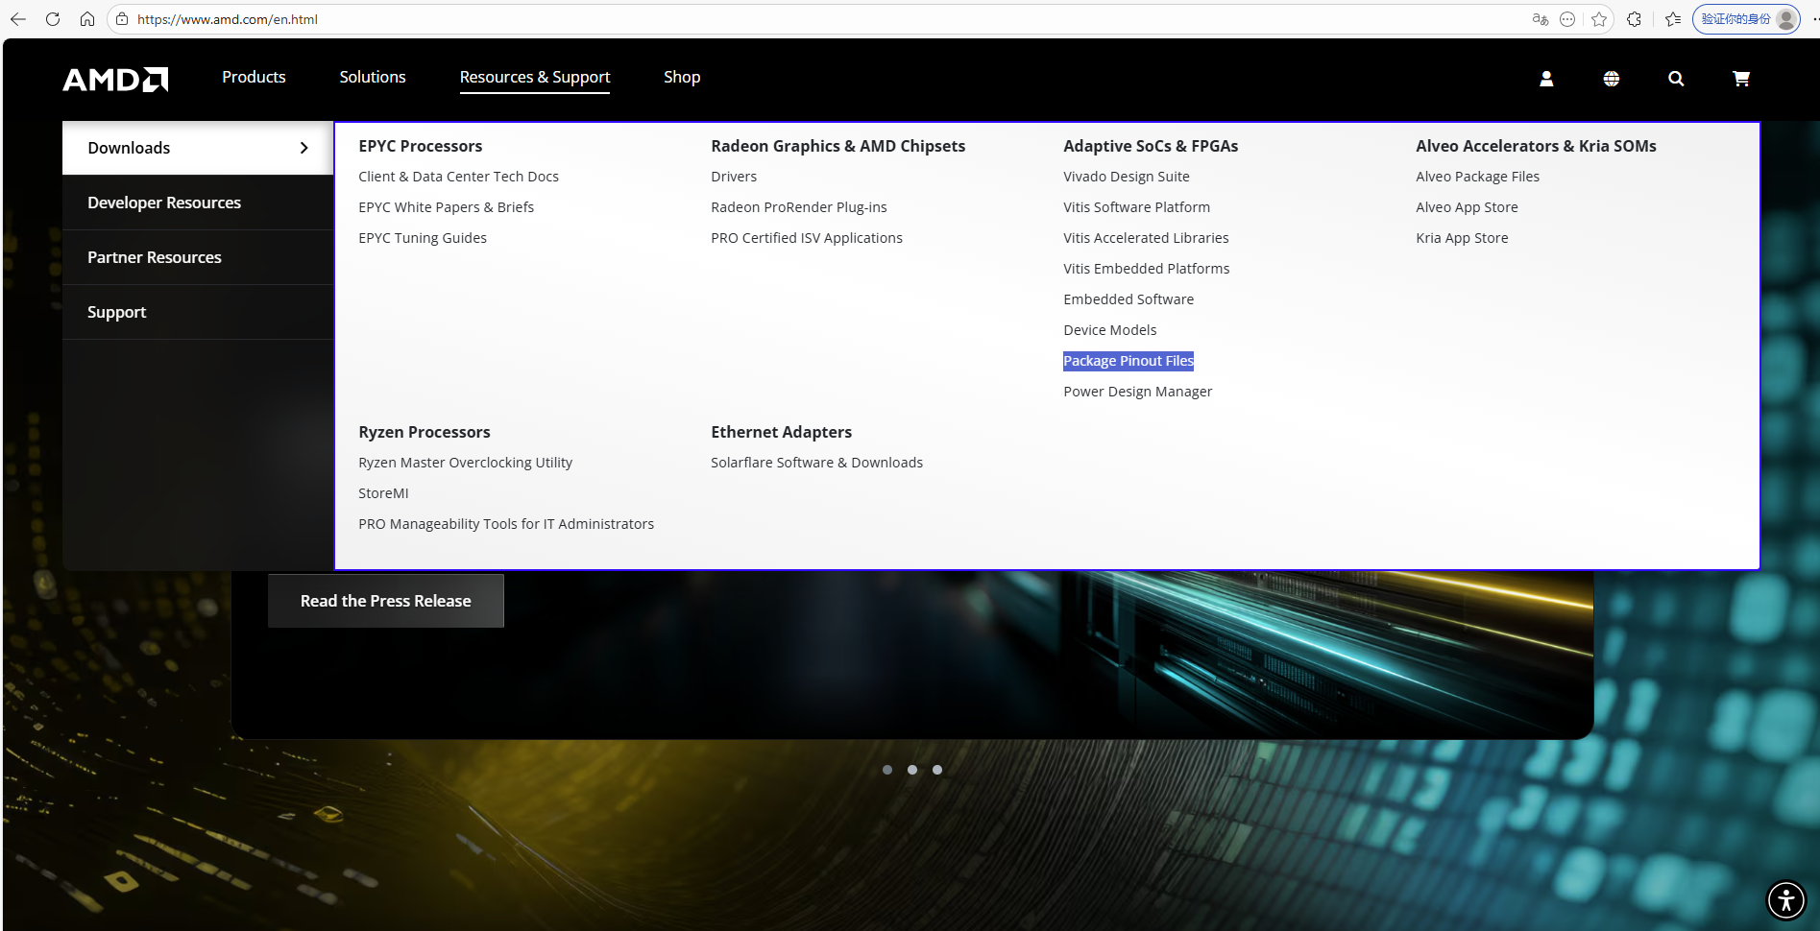1820x931 pixels.
Task: Open Solarflare Software & Downloads link
Action: (x=816, y=463)
